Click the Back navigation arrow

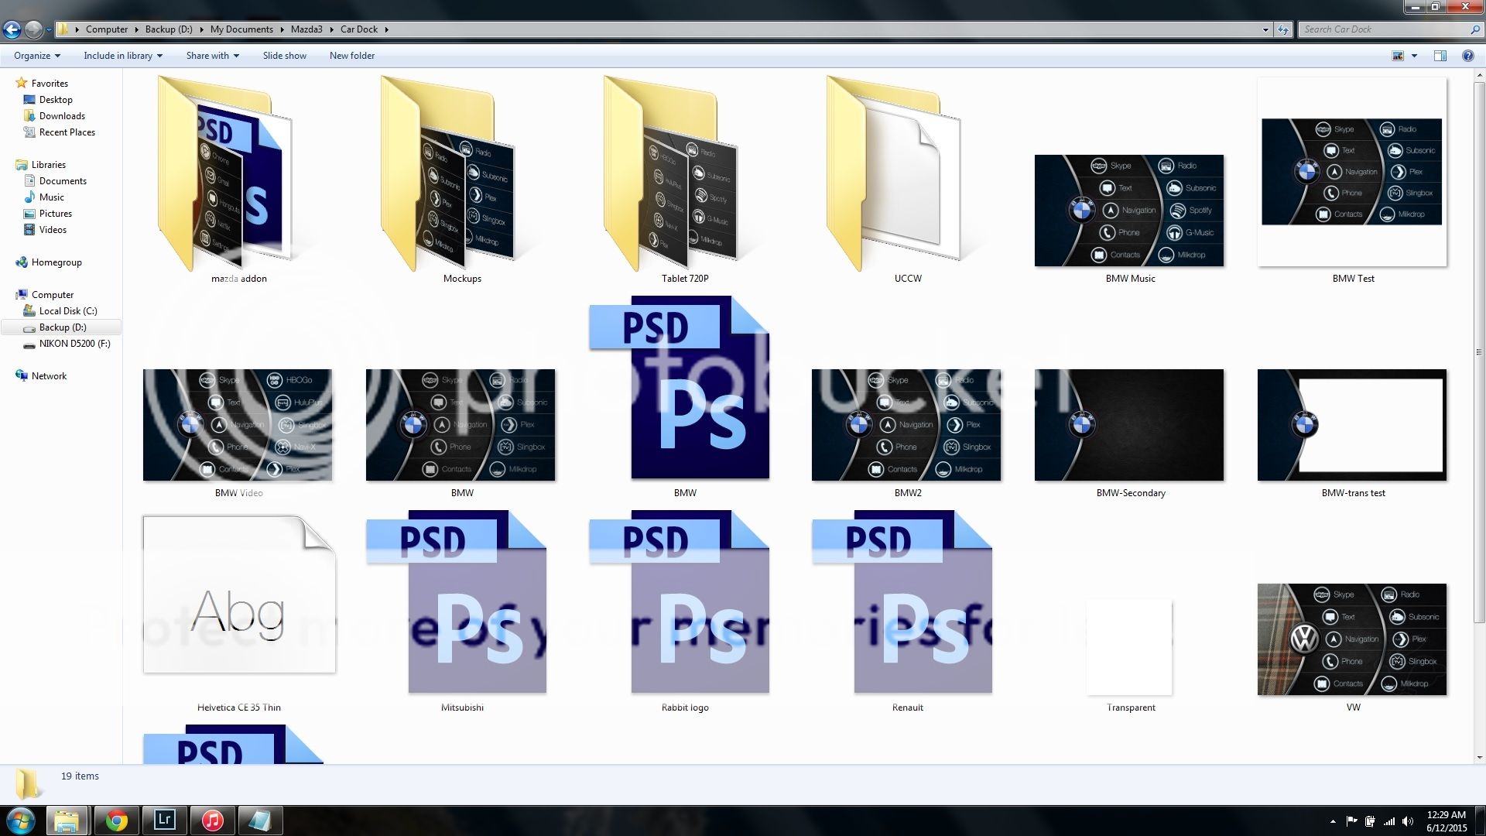pos(12,29)
